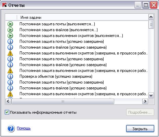Close the Отчеты window with red X
159x137 pixels.
[154, 5]
